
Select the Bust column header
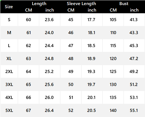[124, 4]
